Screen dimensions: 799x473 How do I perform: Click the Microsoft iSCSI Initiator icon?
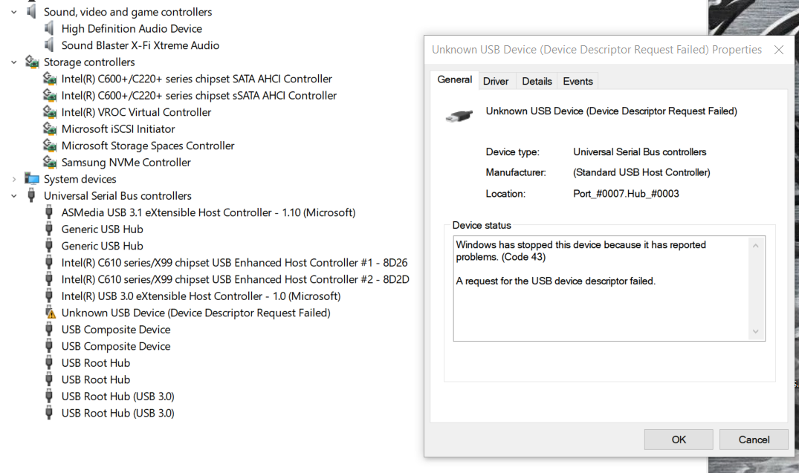click(50, 128)
